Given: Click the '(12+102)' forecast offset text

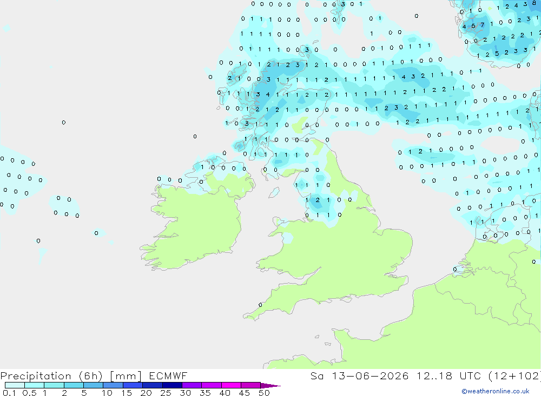Looking at the screenshot, I should click(x=514, y=375).
